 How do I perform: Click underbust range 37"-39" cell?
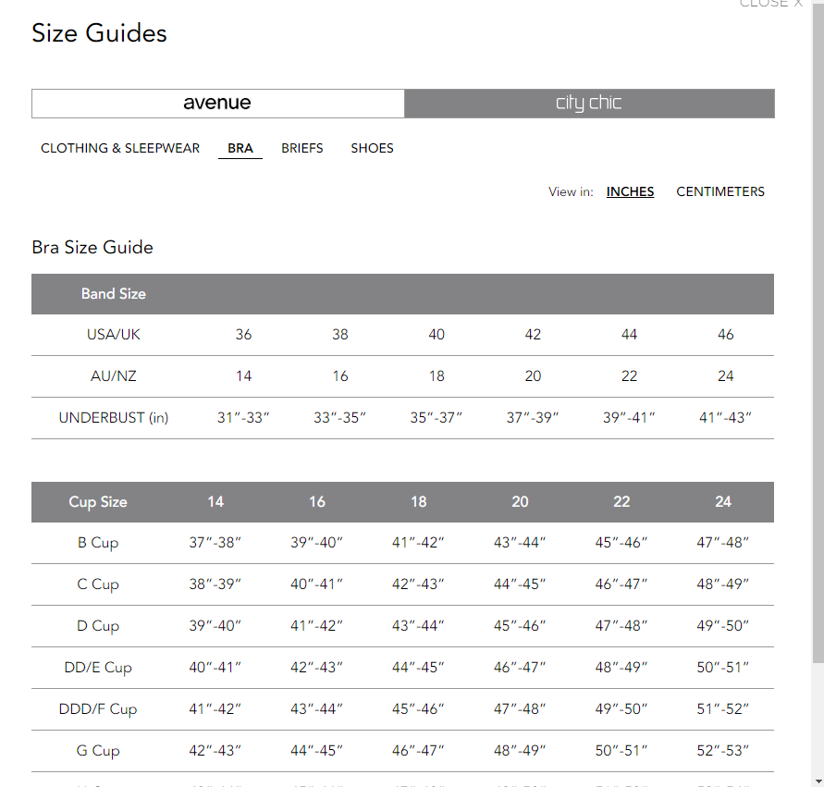[x=533, y=418]
